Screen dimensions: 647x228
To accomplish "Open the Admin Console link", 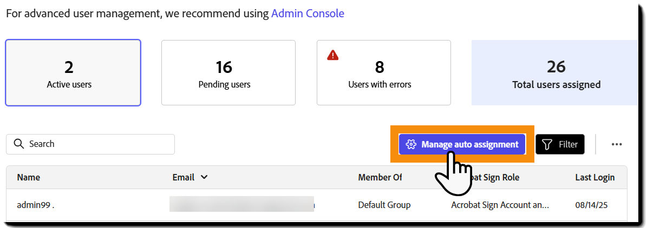I will [308, 14].
